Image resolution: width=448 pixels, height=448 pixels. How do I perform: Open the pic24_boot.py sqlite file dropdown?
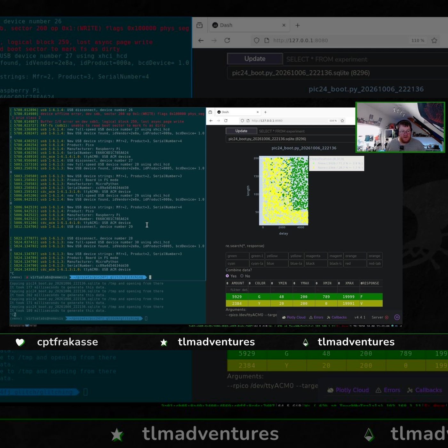click(290, 139)
